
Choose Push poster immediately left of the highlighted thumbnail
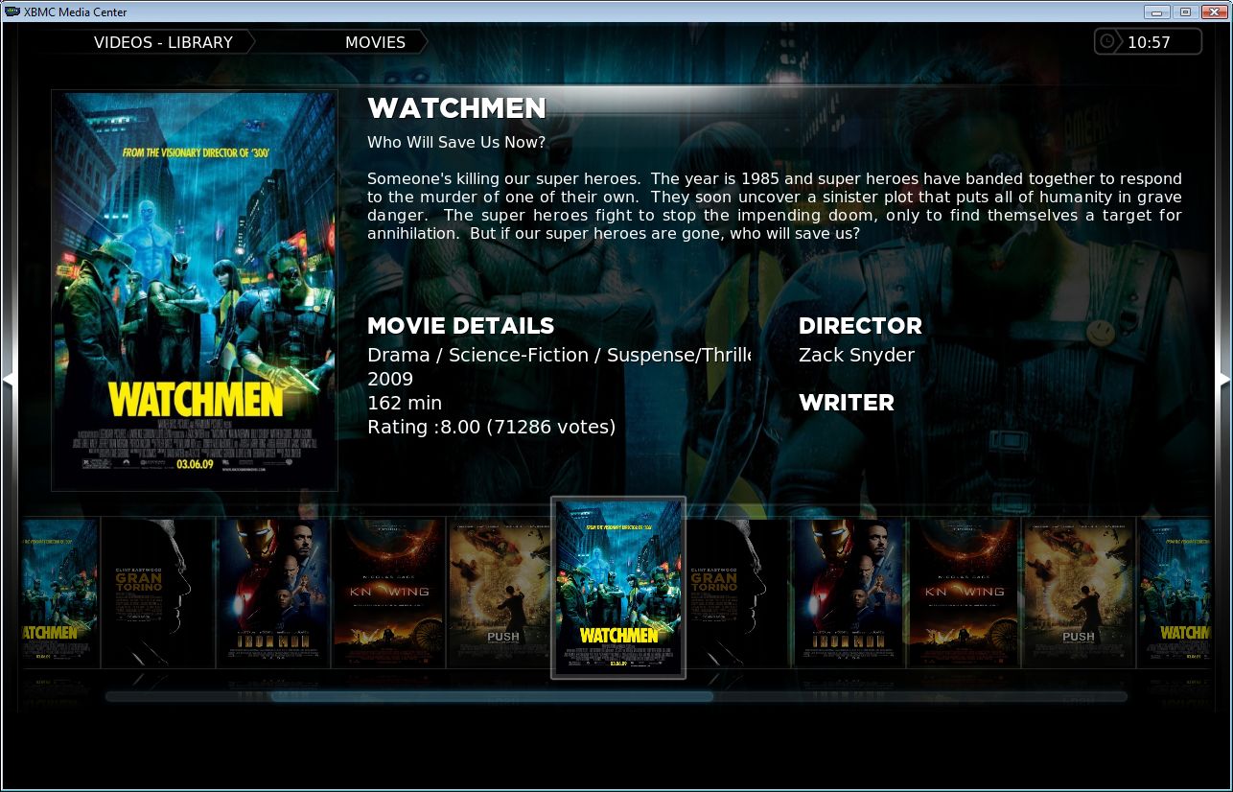tap(499, 592)
